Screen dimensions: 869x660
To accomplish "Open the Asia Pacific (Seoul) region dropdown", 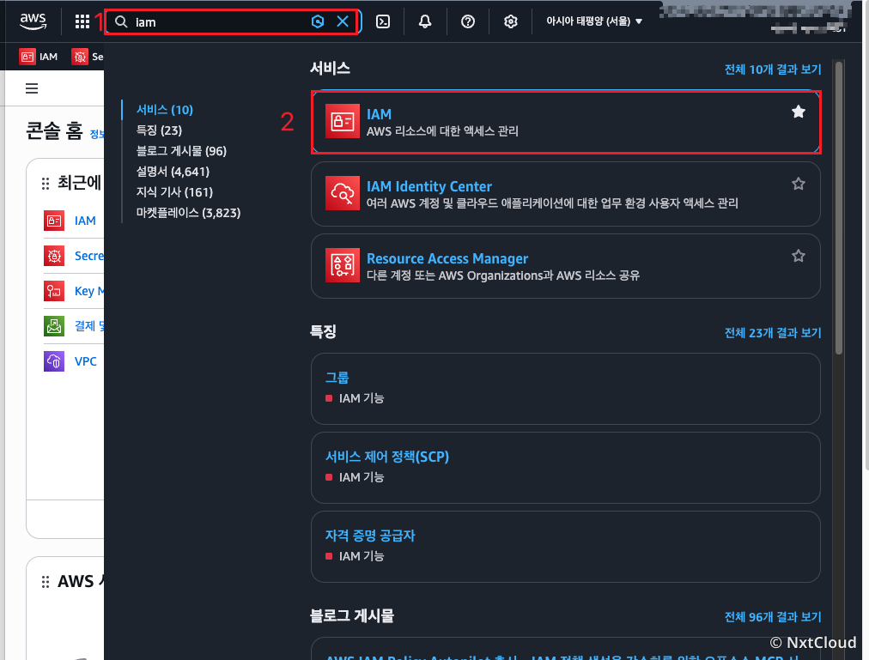I will [593, 21].
